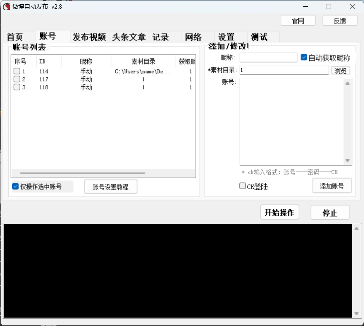The height and width of the screenshot is (326, 364).
Task: Click the Weibo app logo icon
Action: (x=7, y=7)
